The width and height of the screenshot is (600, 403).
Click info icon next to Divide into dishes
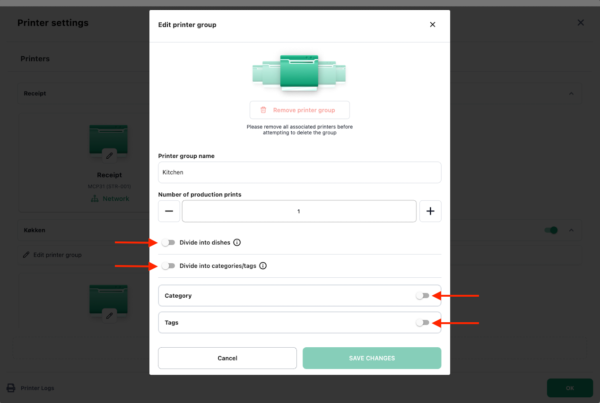237,242
